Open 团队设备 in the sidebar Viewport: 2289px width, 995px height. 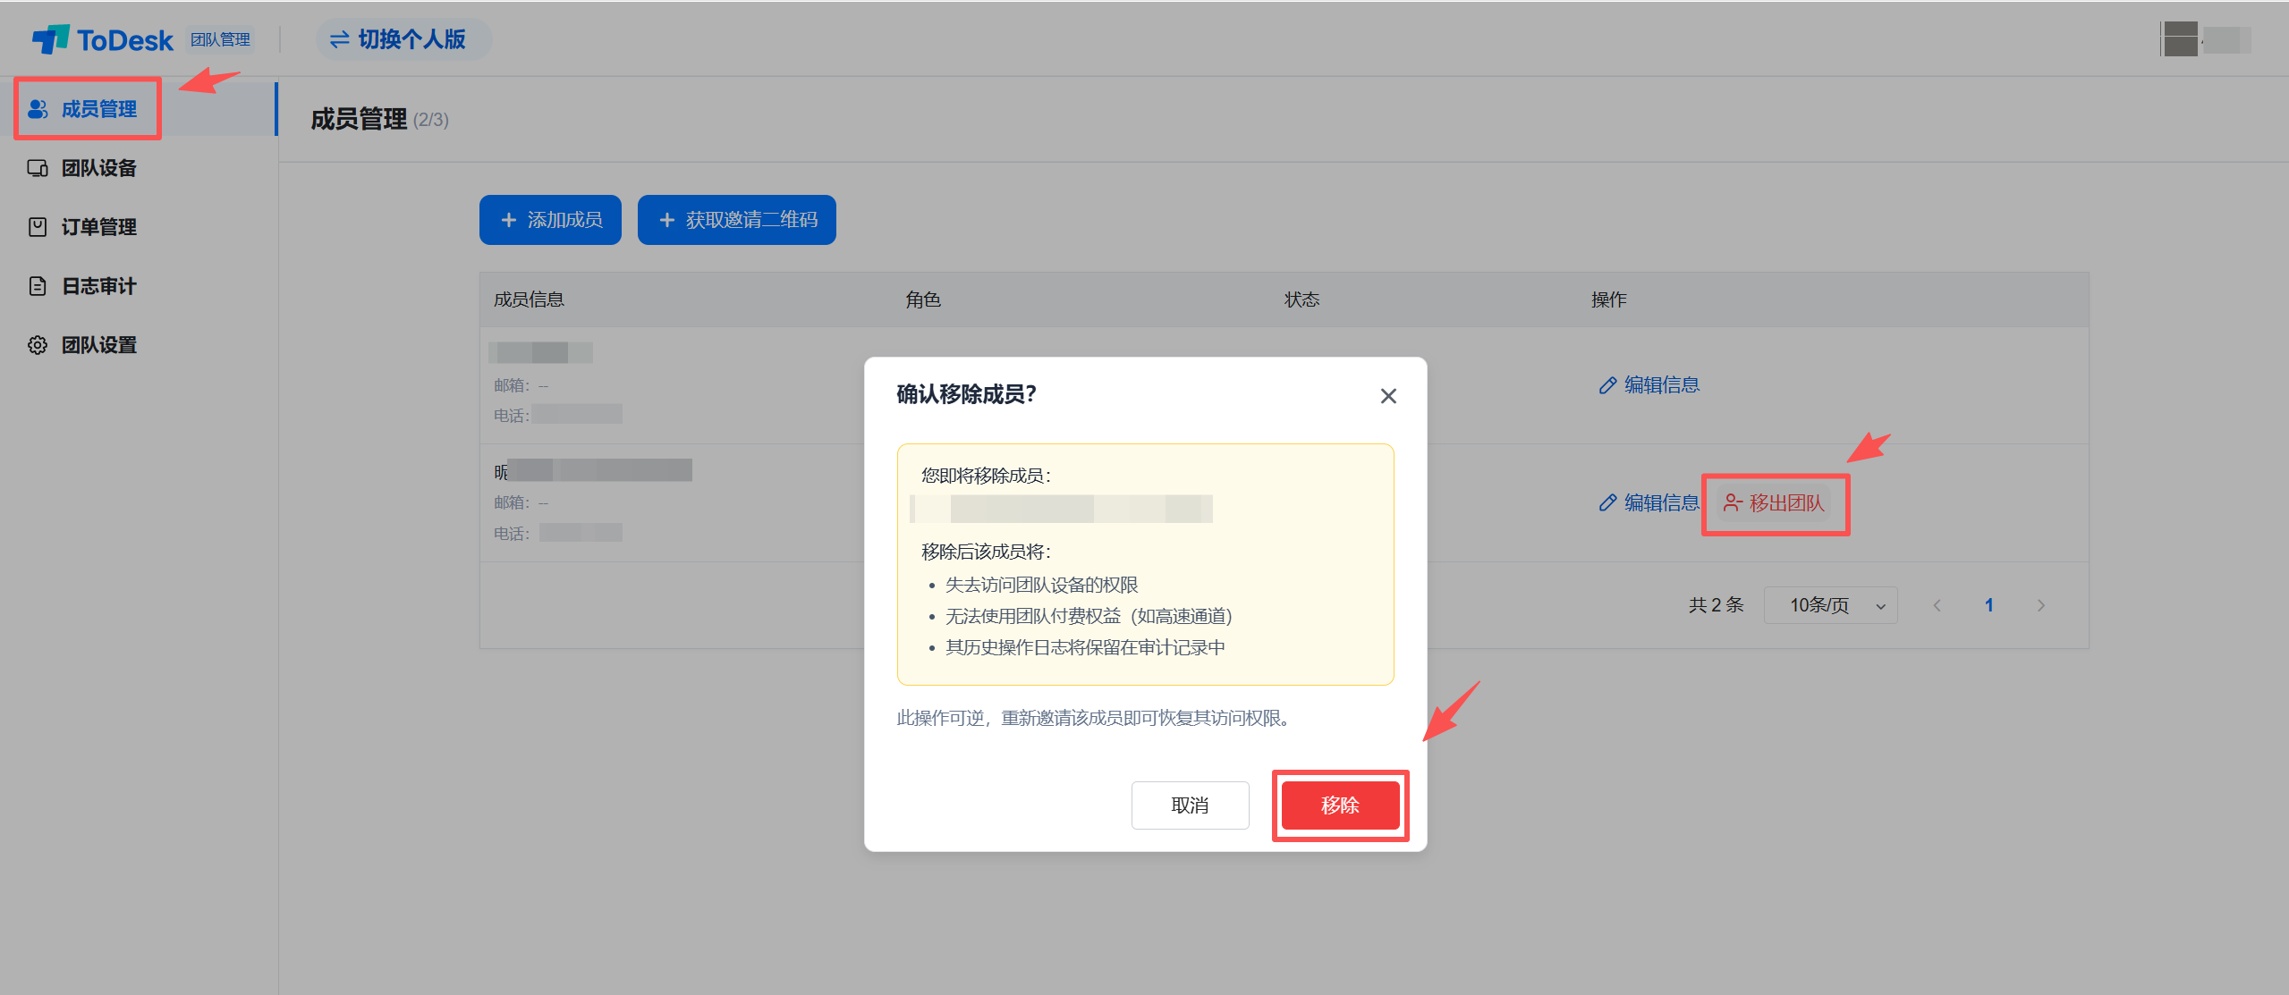pyautogui.click(x=97, y=168)
